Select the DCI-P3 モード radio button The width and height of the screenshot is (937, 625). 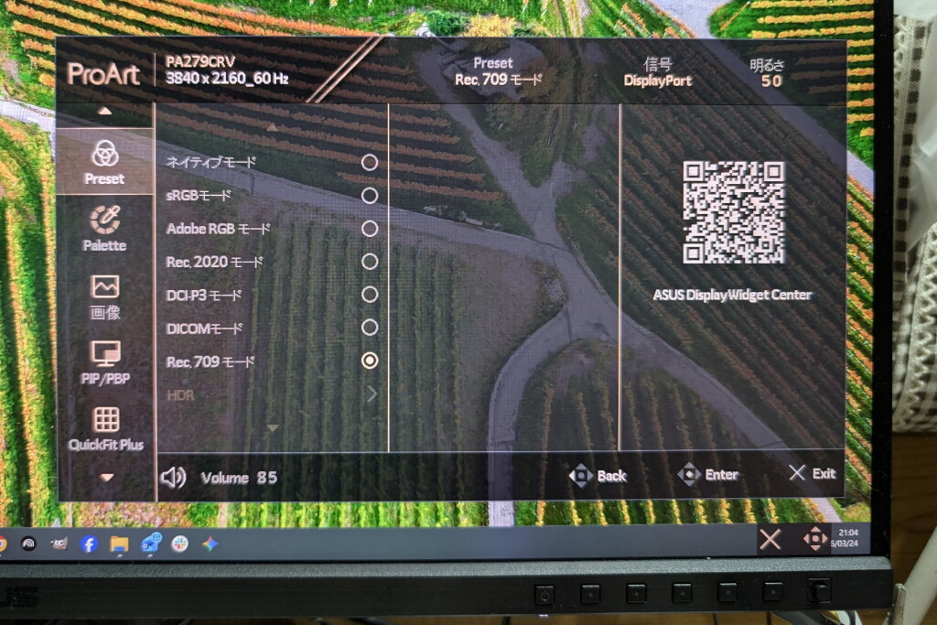370,295
